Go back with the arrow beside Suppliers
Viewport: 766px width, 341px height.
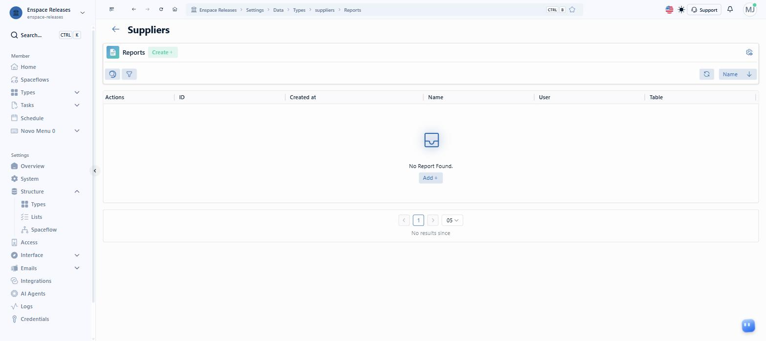[x=115, y=29]
